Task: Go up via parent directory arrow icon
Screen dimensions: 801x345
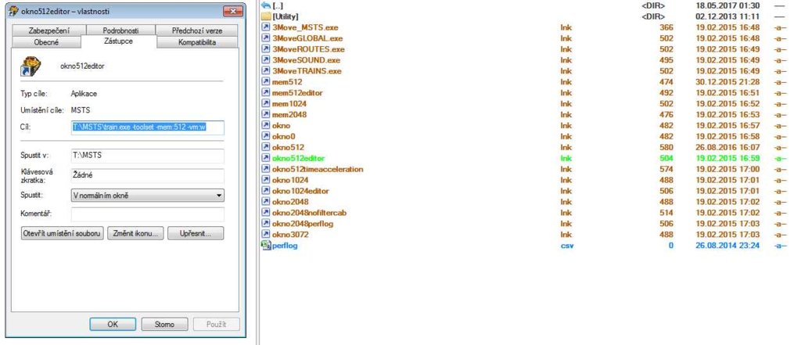Action: click(x=266, y=5)
